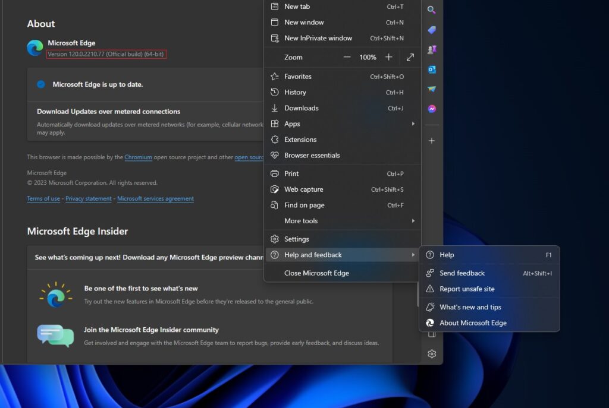
Task: Enter full screen using the Zoom row icon
Action: point(410,57)
